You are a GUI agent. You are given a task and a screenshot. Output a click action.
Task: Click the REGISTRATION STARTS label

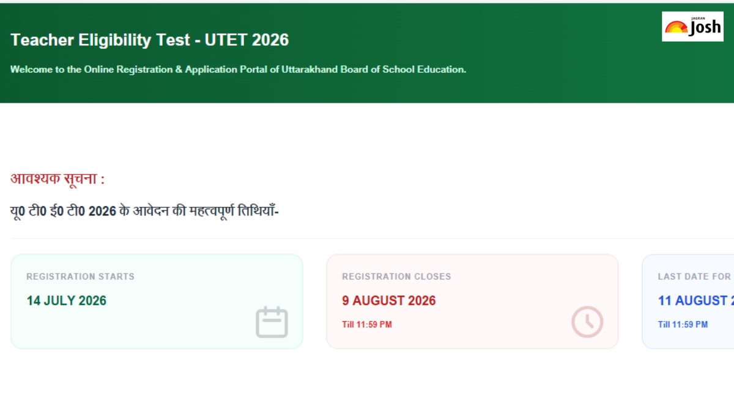point(80,277)
